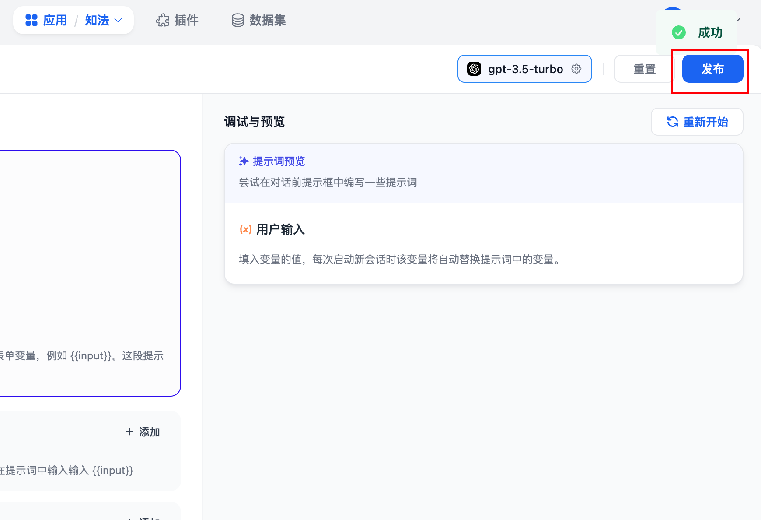Click the 重新开始 restart link
This screenshot has height=520, width=761.
click(706, 122)
